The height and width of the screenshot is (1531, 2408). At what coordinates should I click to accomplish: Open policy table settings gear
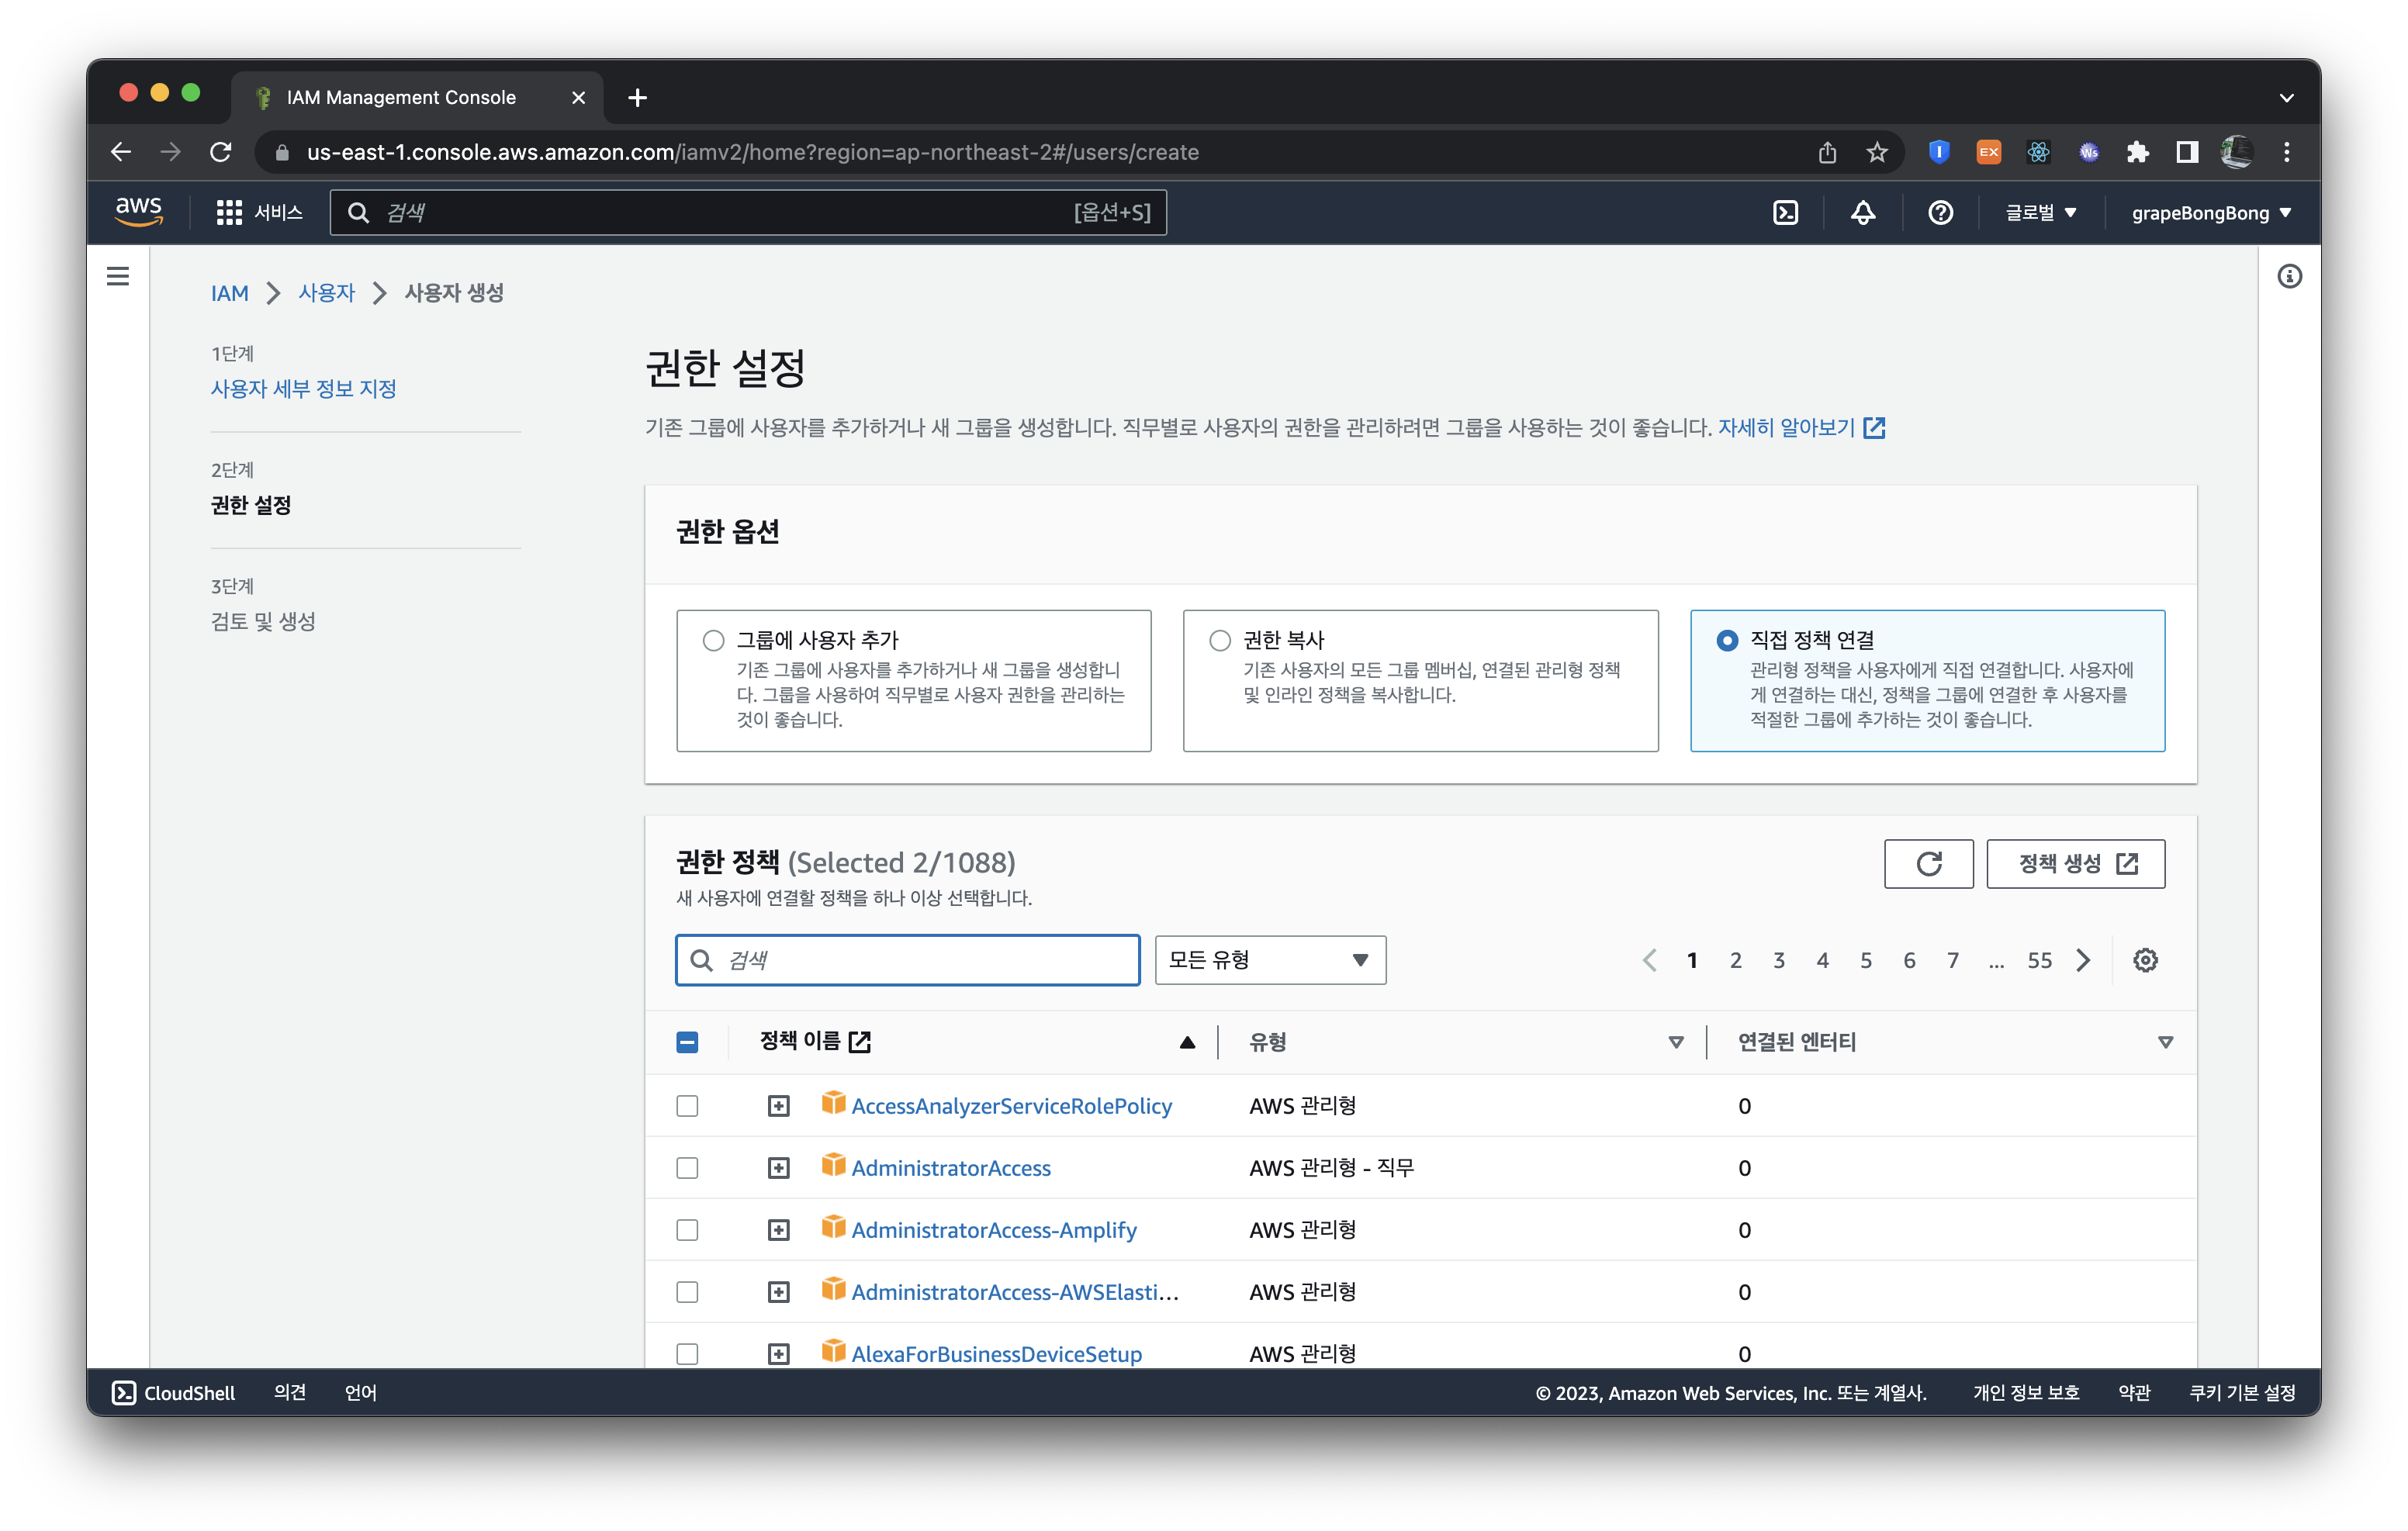[2145, 961]
